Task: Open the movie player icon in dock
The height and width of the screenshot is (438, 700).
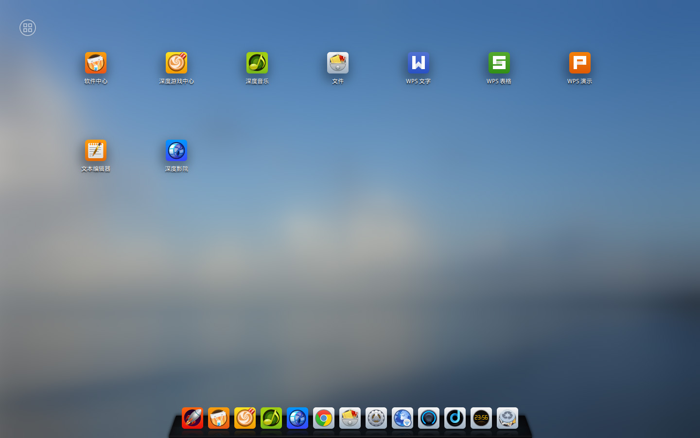Action: (x=297, y=418)
